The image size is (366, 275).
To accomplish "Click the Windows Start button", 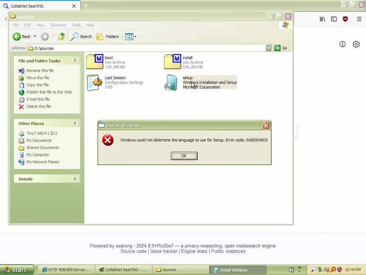I will click(17, 270).
